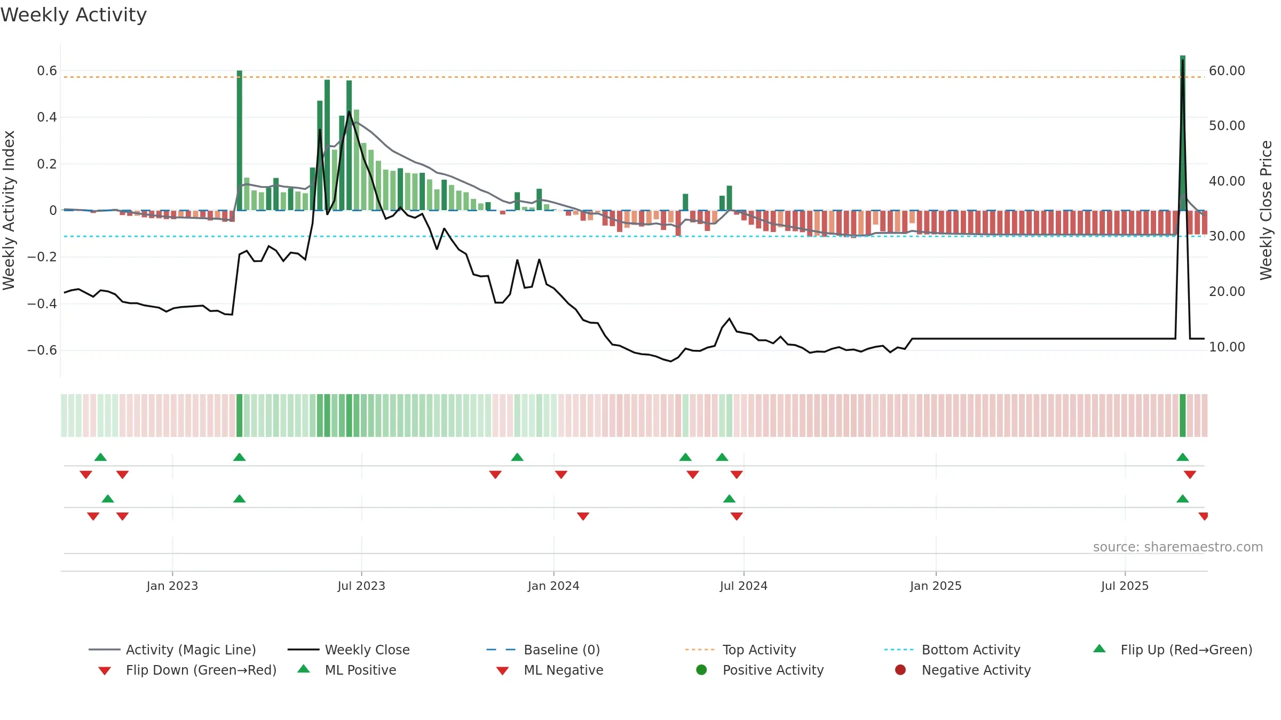Click the Jan 2025 date label

936,586
